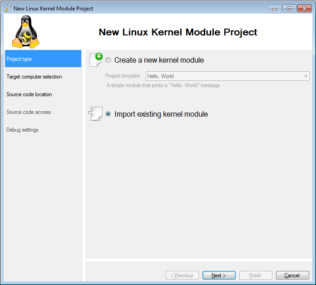Click the wizard heading 'New Linux Kernel Module Project'
This screenshot has height=285, width=316.
click(178, 32)
